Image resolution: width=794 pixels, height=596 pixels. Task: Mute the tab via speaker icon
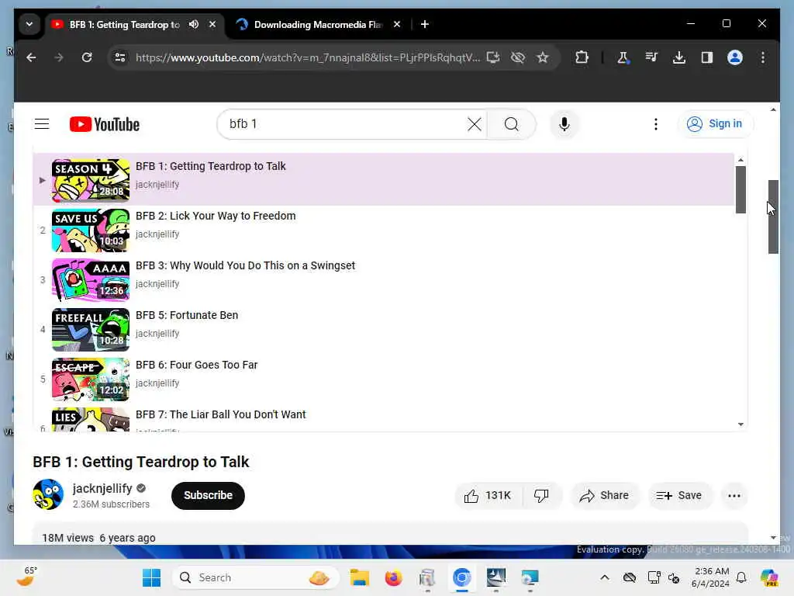pos(193,24)
